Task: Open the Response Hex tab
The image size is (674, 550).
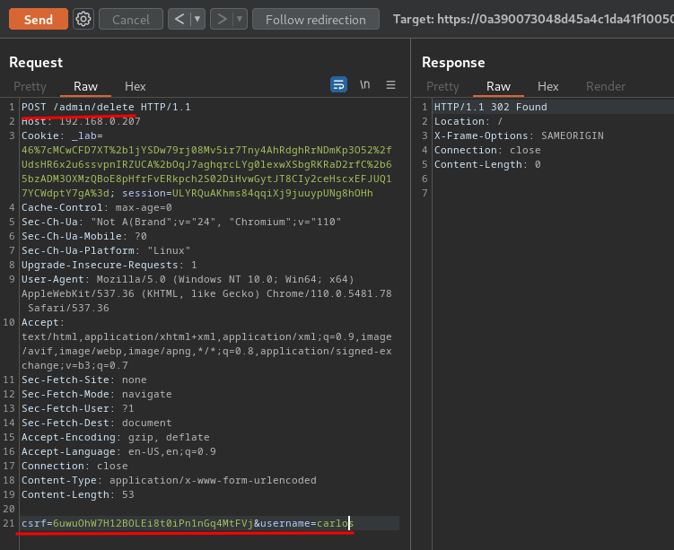Action: 547,86
